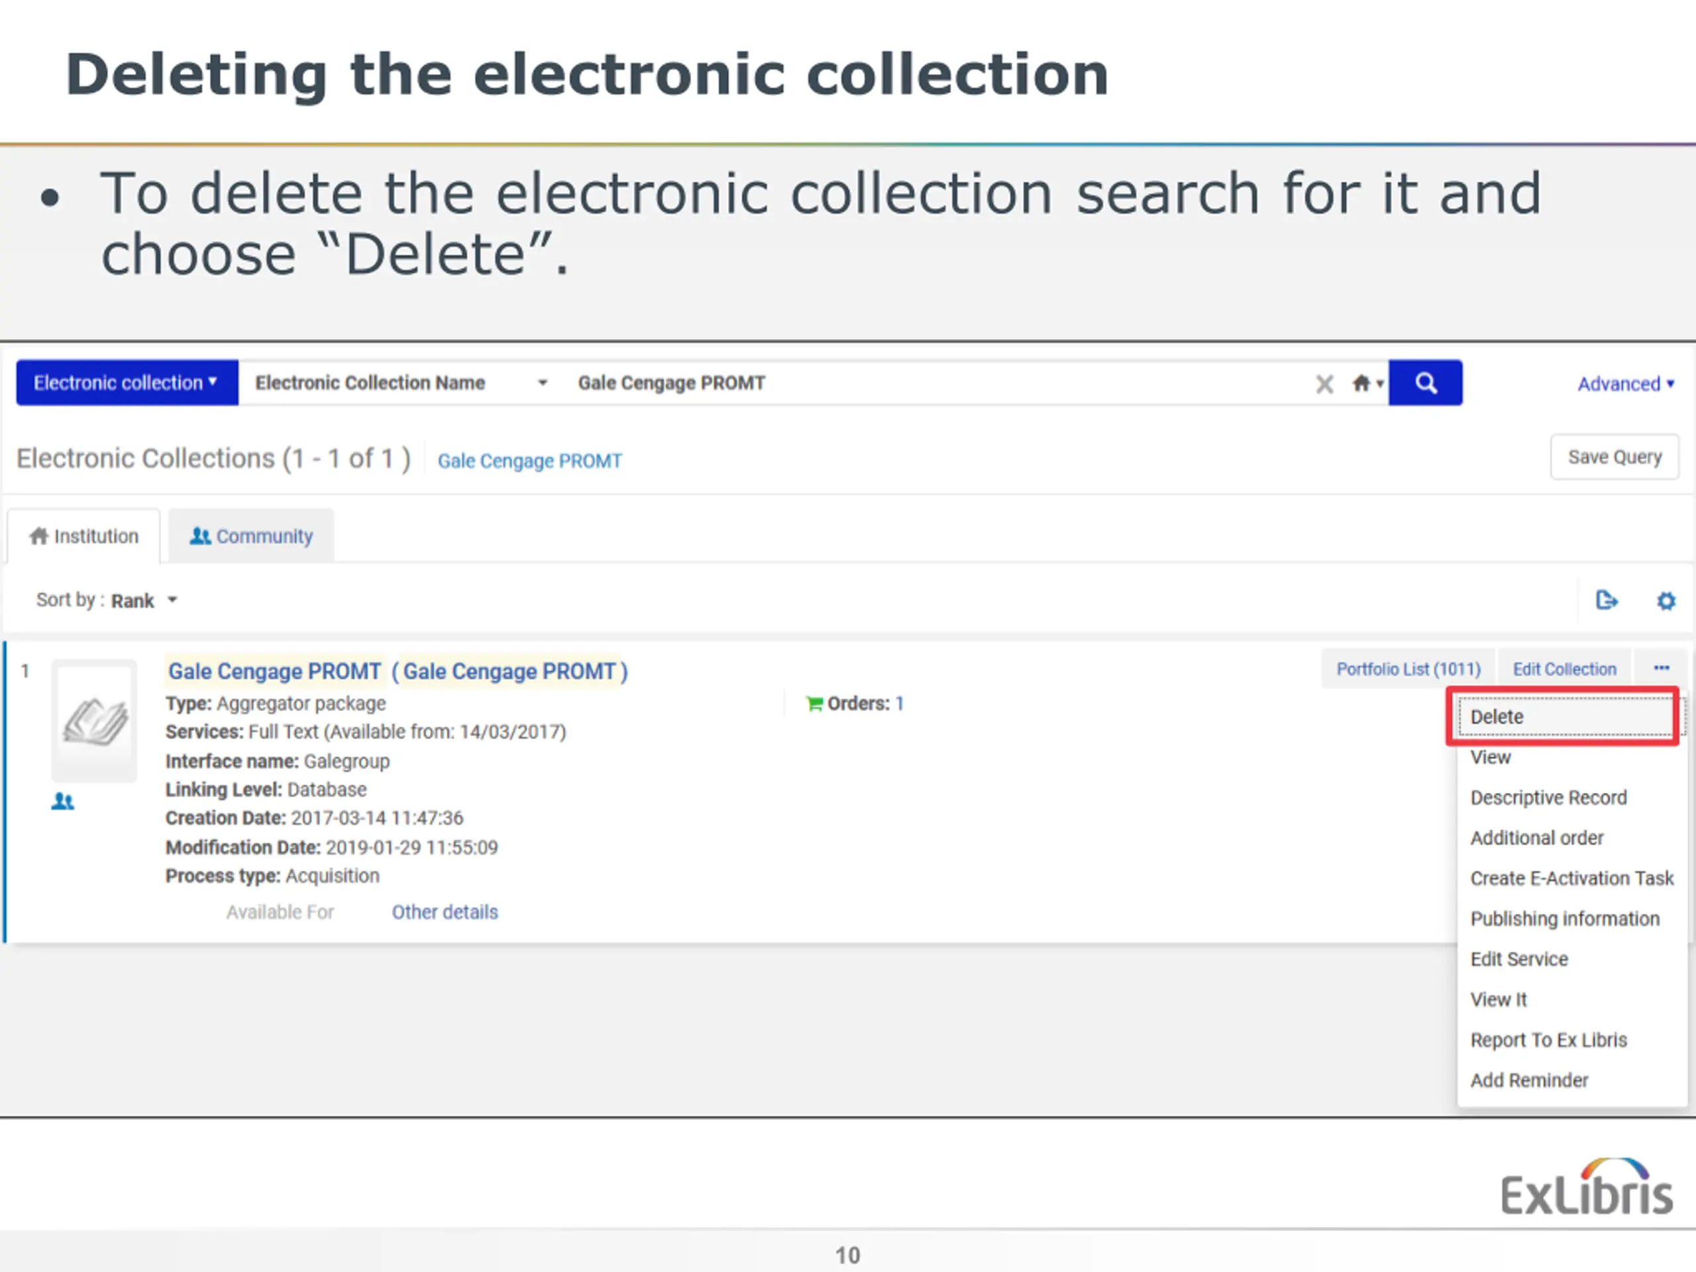Open the Orders count 1 link
This screenshot has width=1696, height=1272.
pyautogui.click(x=900, y=703)
